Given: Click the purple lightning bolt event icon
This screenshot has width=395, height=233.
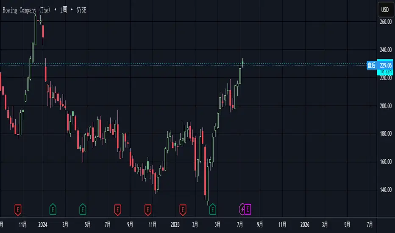Looking at the screenshot, I should [242, 208].
